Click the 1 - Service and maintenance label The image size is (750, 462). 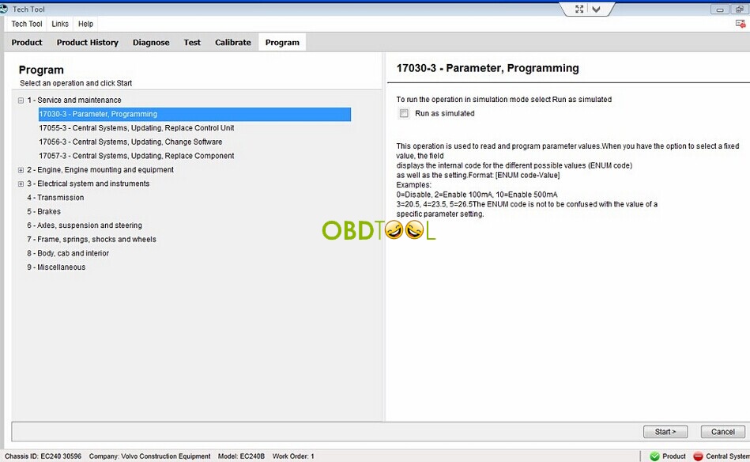[74, 100]
